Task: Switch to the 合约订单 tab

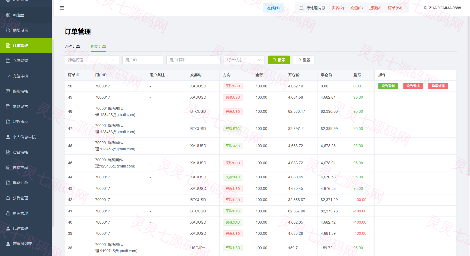Action: tap(72, 47)
